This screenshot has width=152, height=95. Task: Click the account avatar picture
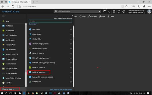click(149, 12)
